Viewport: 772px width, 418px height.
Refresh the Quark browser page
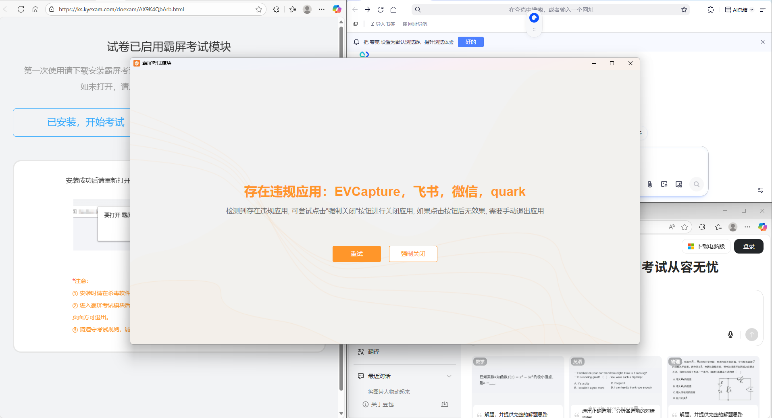tap(381, 9)
